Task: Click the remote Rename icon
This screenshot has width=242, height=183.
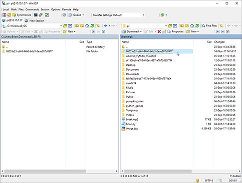Action: pyautogui.click(x=164, y=31)
